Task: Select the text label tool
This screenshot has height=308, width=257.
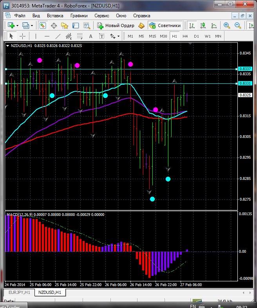Action: pos(101,36)
